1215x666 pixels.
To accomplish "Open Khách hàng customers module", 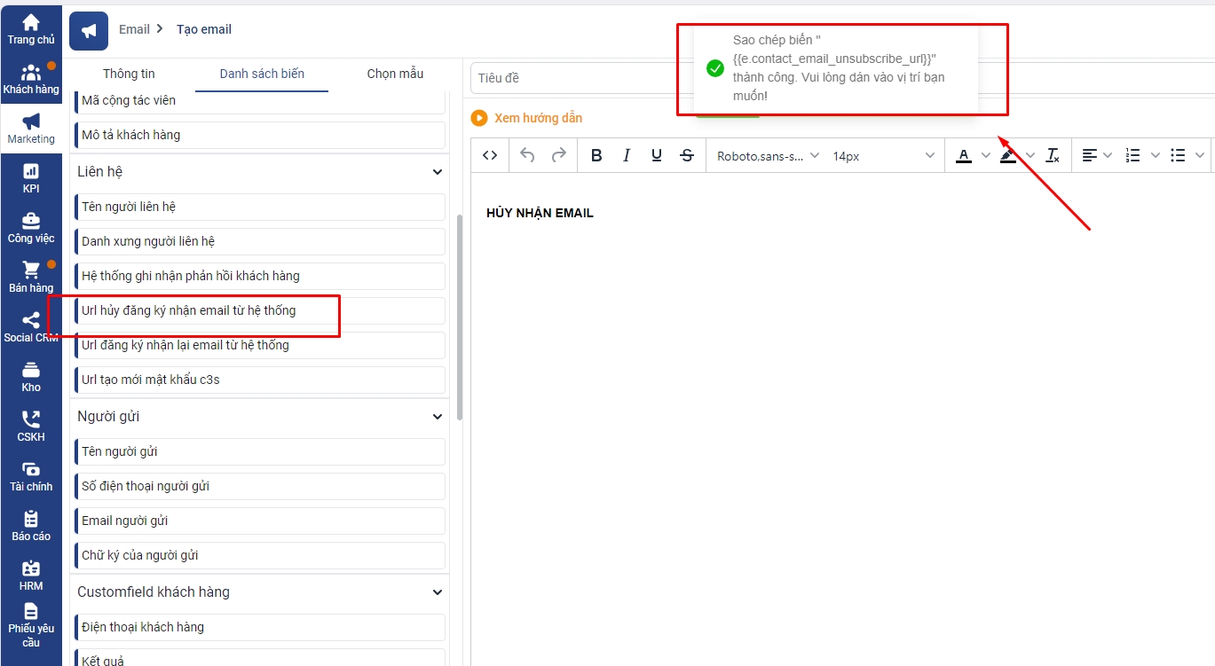I will (x=31, y=79).
